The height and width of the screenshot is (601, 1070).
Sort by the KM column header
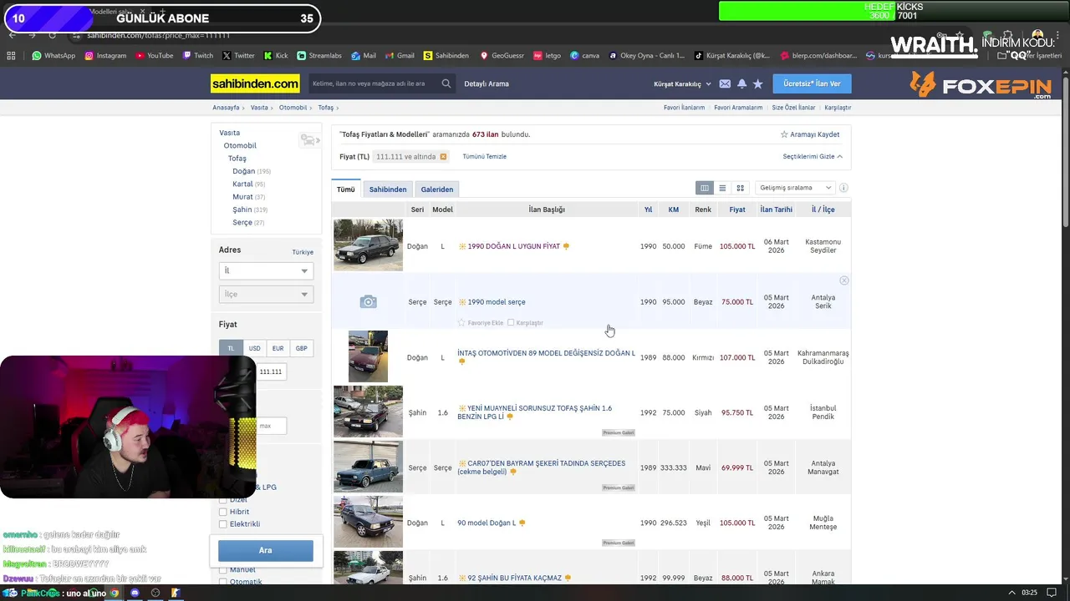tap(674, 210)
